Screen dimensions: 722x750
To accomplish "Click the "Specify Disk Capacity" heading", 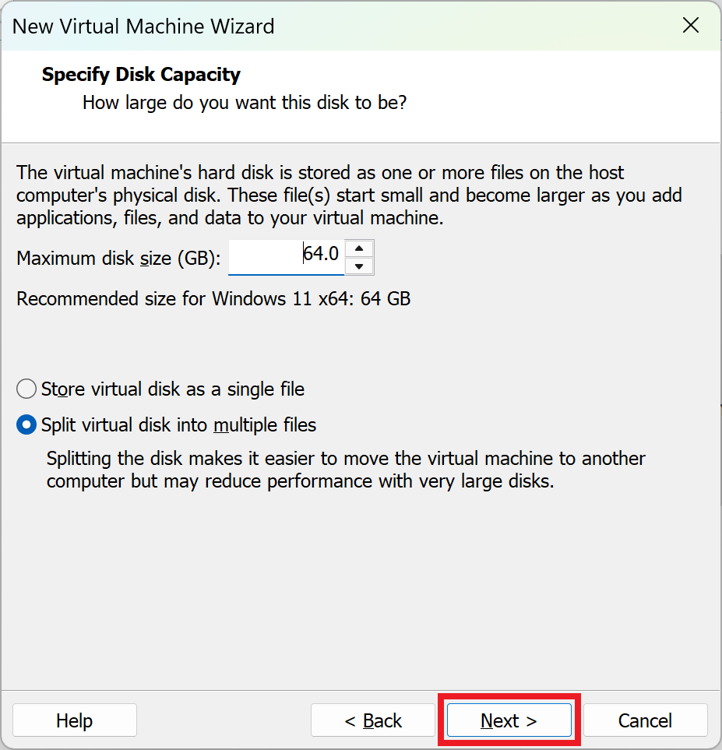I will coord(141,75).
